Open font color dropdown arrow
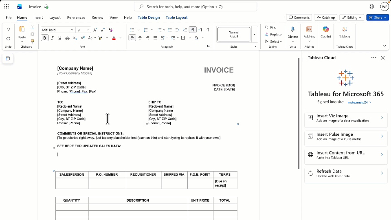The image size is (391, 220). [121, 38]
